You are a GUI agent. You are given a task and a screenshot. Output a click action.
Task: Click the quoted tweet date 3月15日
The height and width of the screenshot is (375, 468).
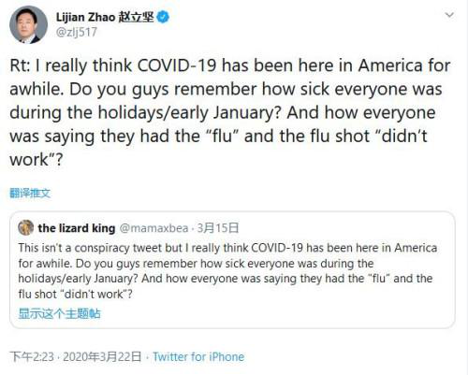coord(218,228)
